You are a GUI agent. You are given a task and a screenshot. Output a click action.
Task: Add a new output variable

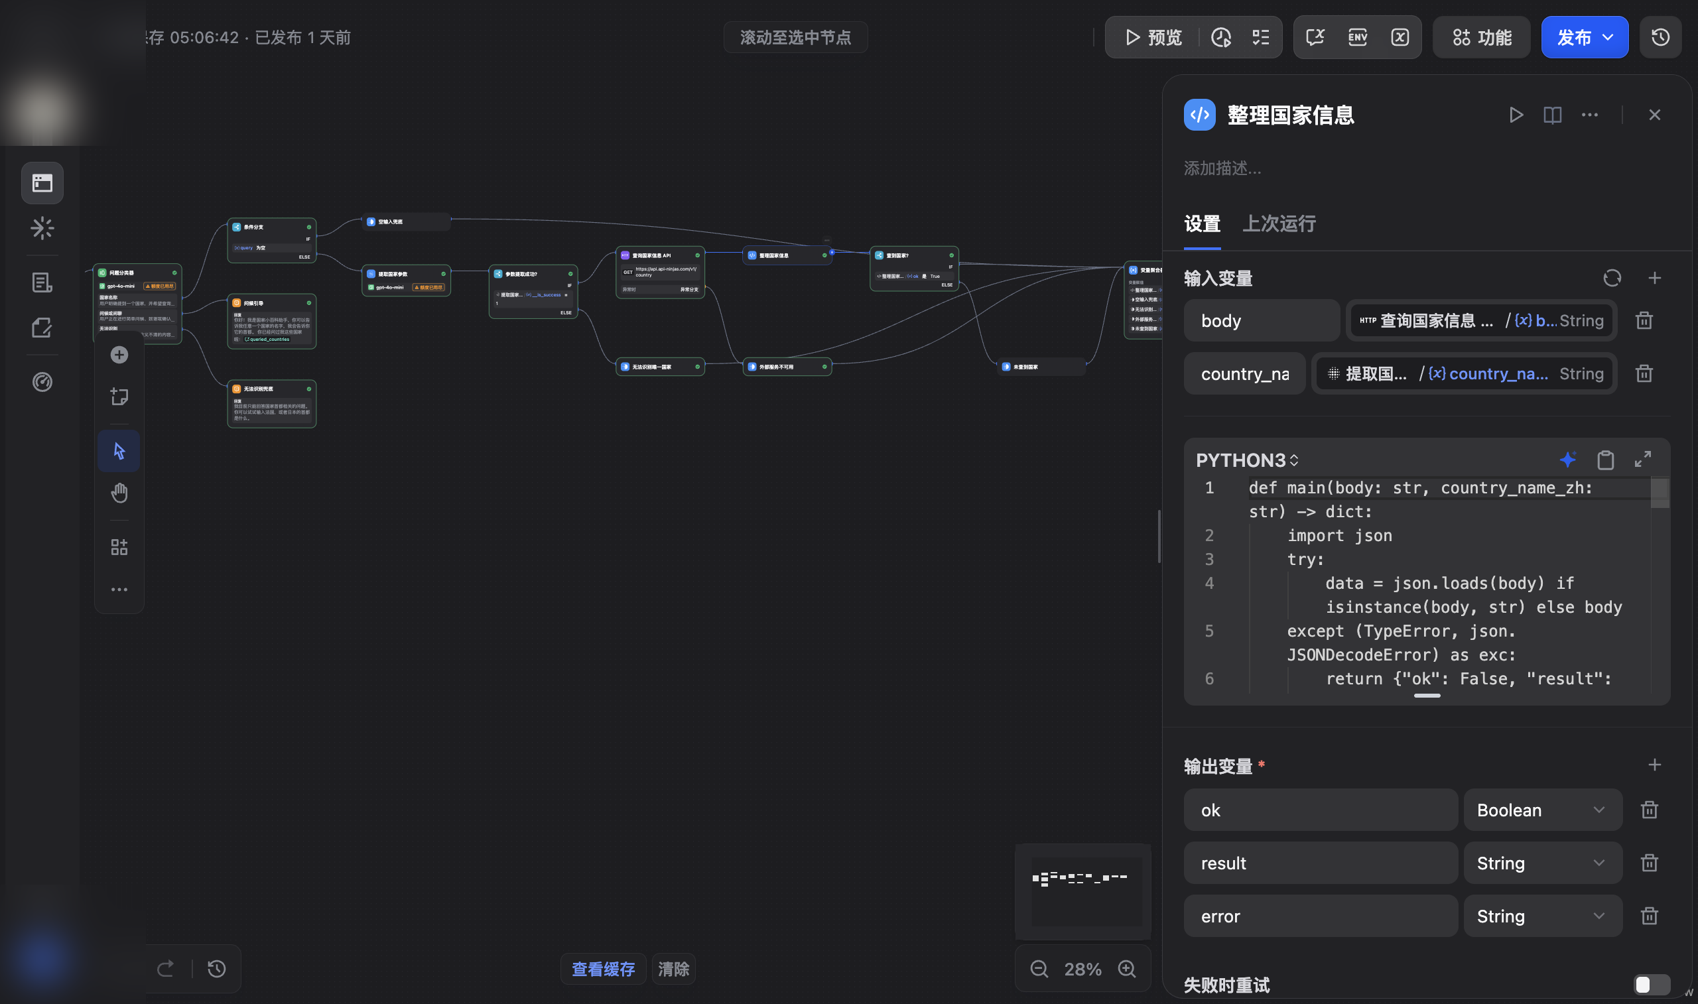(x=1655, y=765)
